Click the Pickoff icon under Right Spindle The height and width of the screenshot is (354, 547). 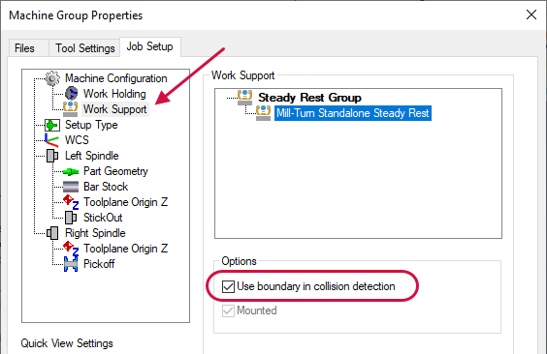(x=71, y=264)
